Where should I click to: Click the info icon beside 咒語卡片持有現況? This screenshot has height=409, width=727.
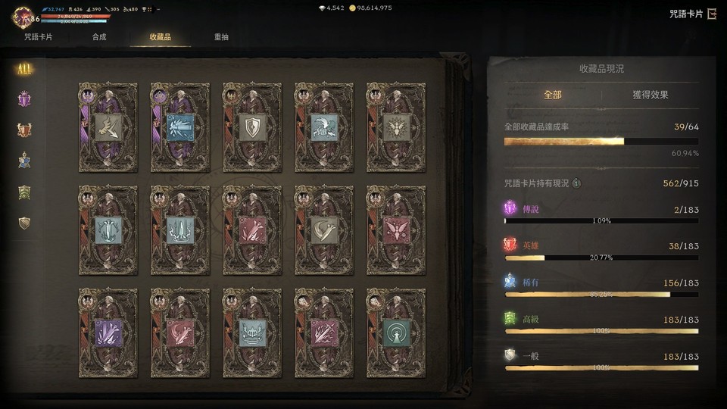[576, 183]
